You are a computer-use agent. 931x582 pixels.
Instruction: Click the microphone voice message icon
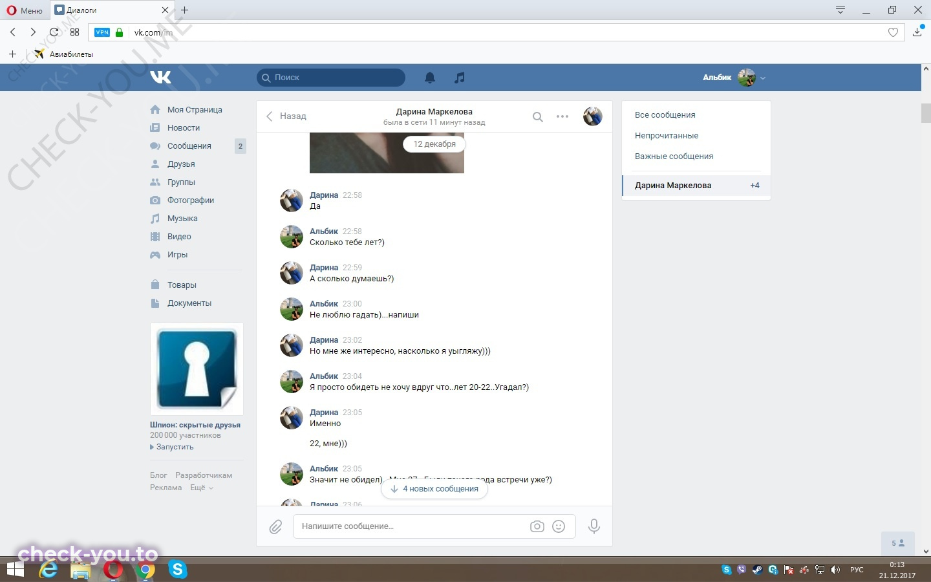pyautogui.click(x=594, y=526)
